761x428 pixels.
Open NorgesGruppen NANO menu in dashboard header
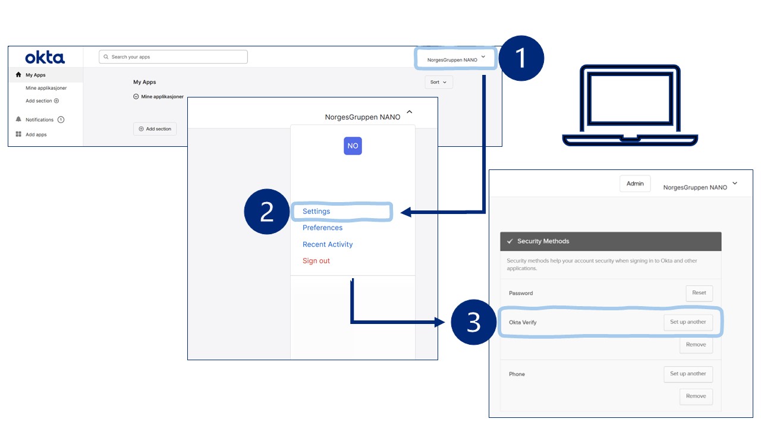pos(456,59)
